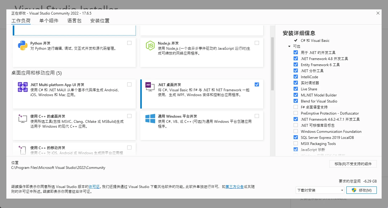Screen dimensions: 388x208
Task: Open the 第三方公告 link
Action: coord(234,187)
